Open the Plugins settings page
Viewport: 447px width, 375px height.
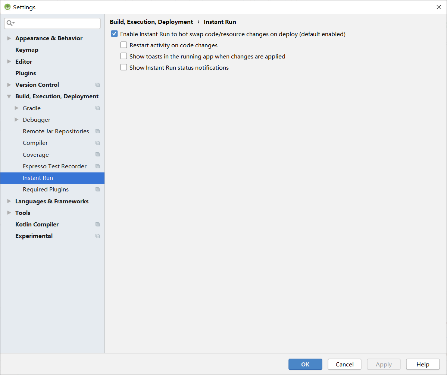click(x=26, y=73)
